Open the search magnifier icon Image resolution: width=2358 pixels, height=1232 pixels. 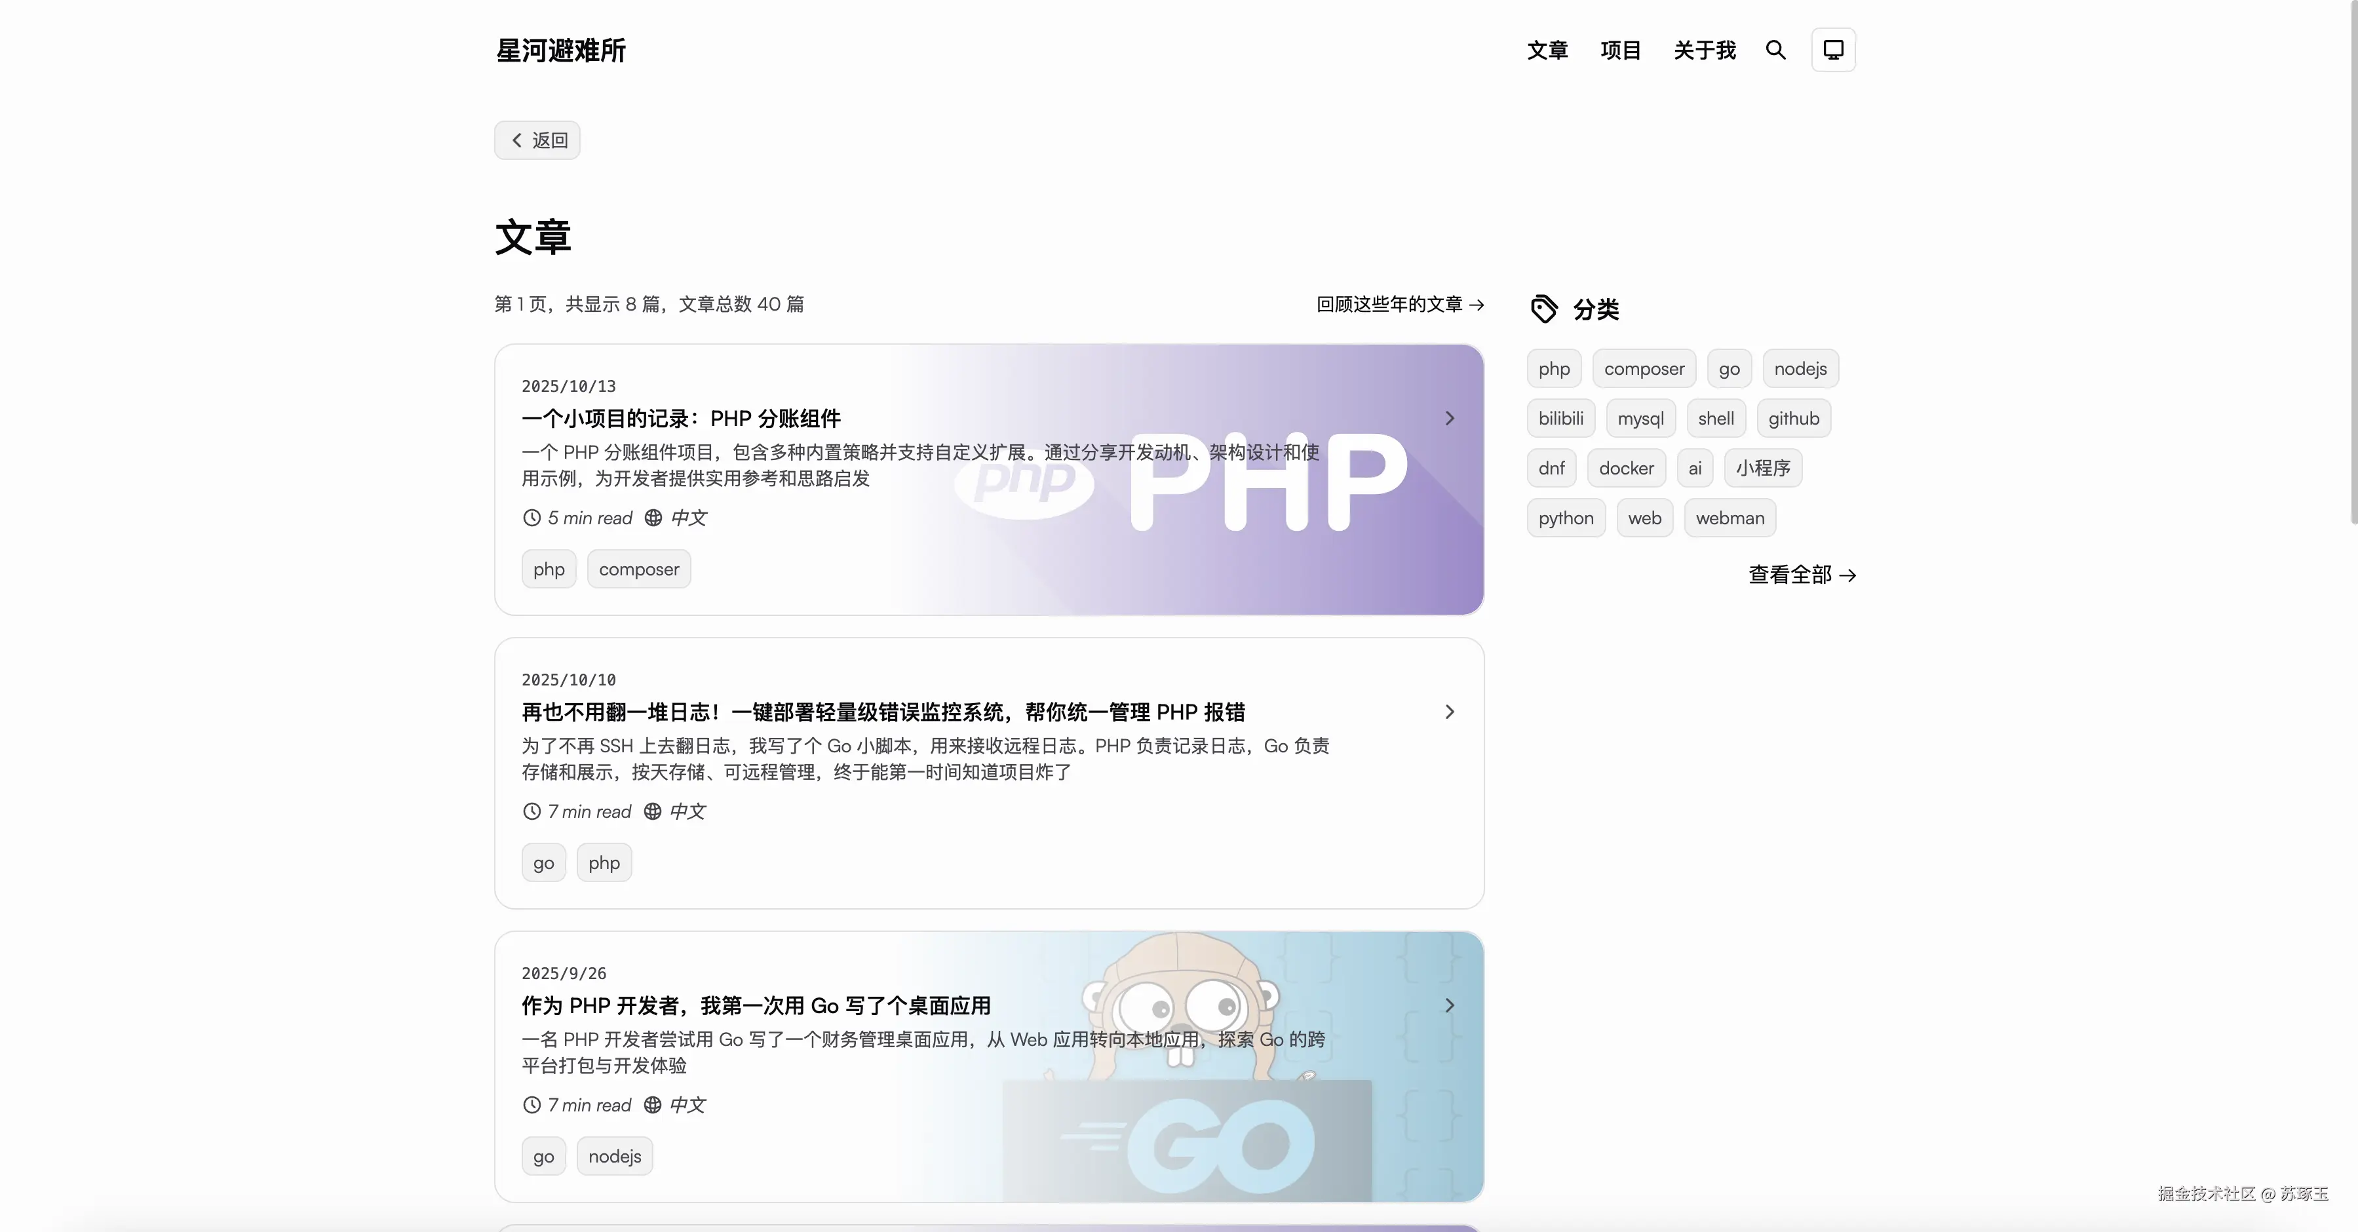pyautogui.click(x=1775, y=50)
